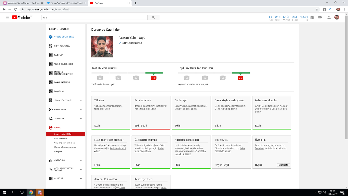This screenshot has width=348, height=196.
Task: Expand the Topluluk section
Action: pyautogui.click(x=81, y=118)
